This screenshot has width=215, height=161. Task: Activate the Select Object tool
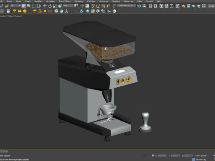click(24, 6)
